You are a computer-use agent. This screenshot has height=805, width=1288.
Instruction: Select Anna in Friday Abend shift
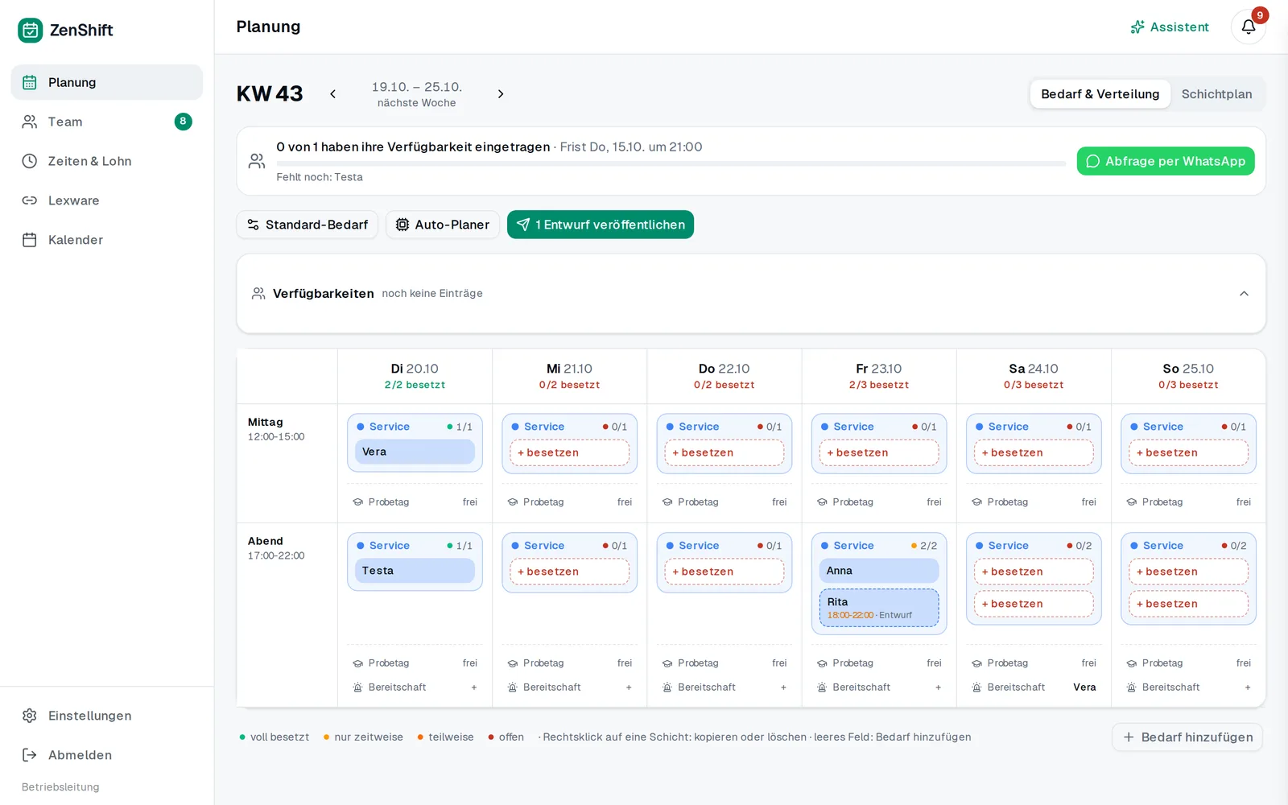click(879, 571)
